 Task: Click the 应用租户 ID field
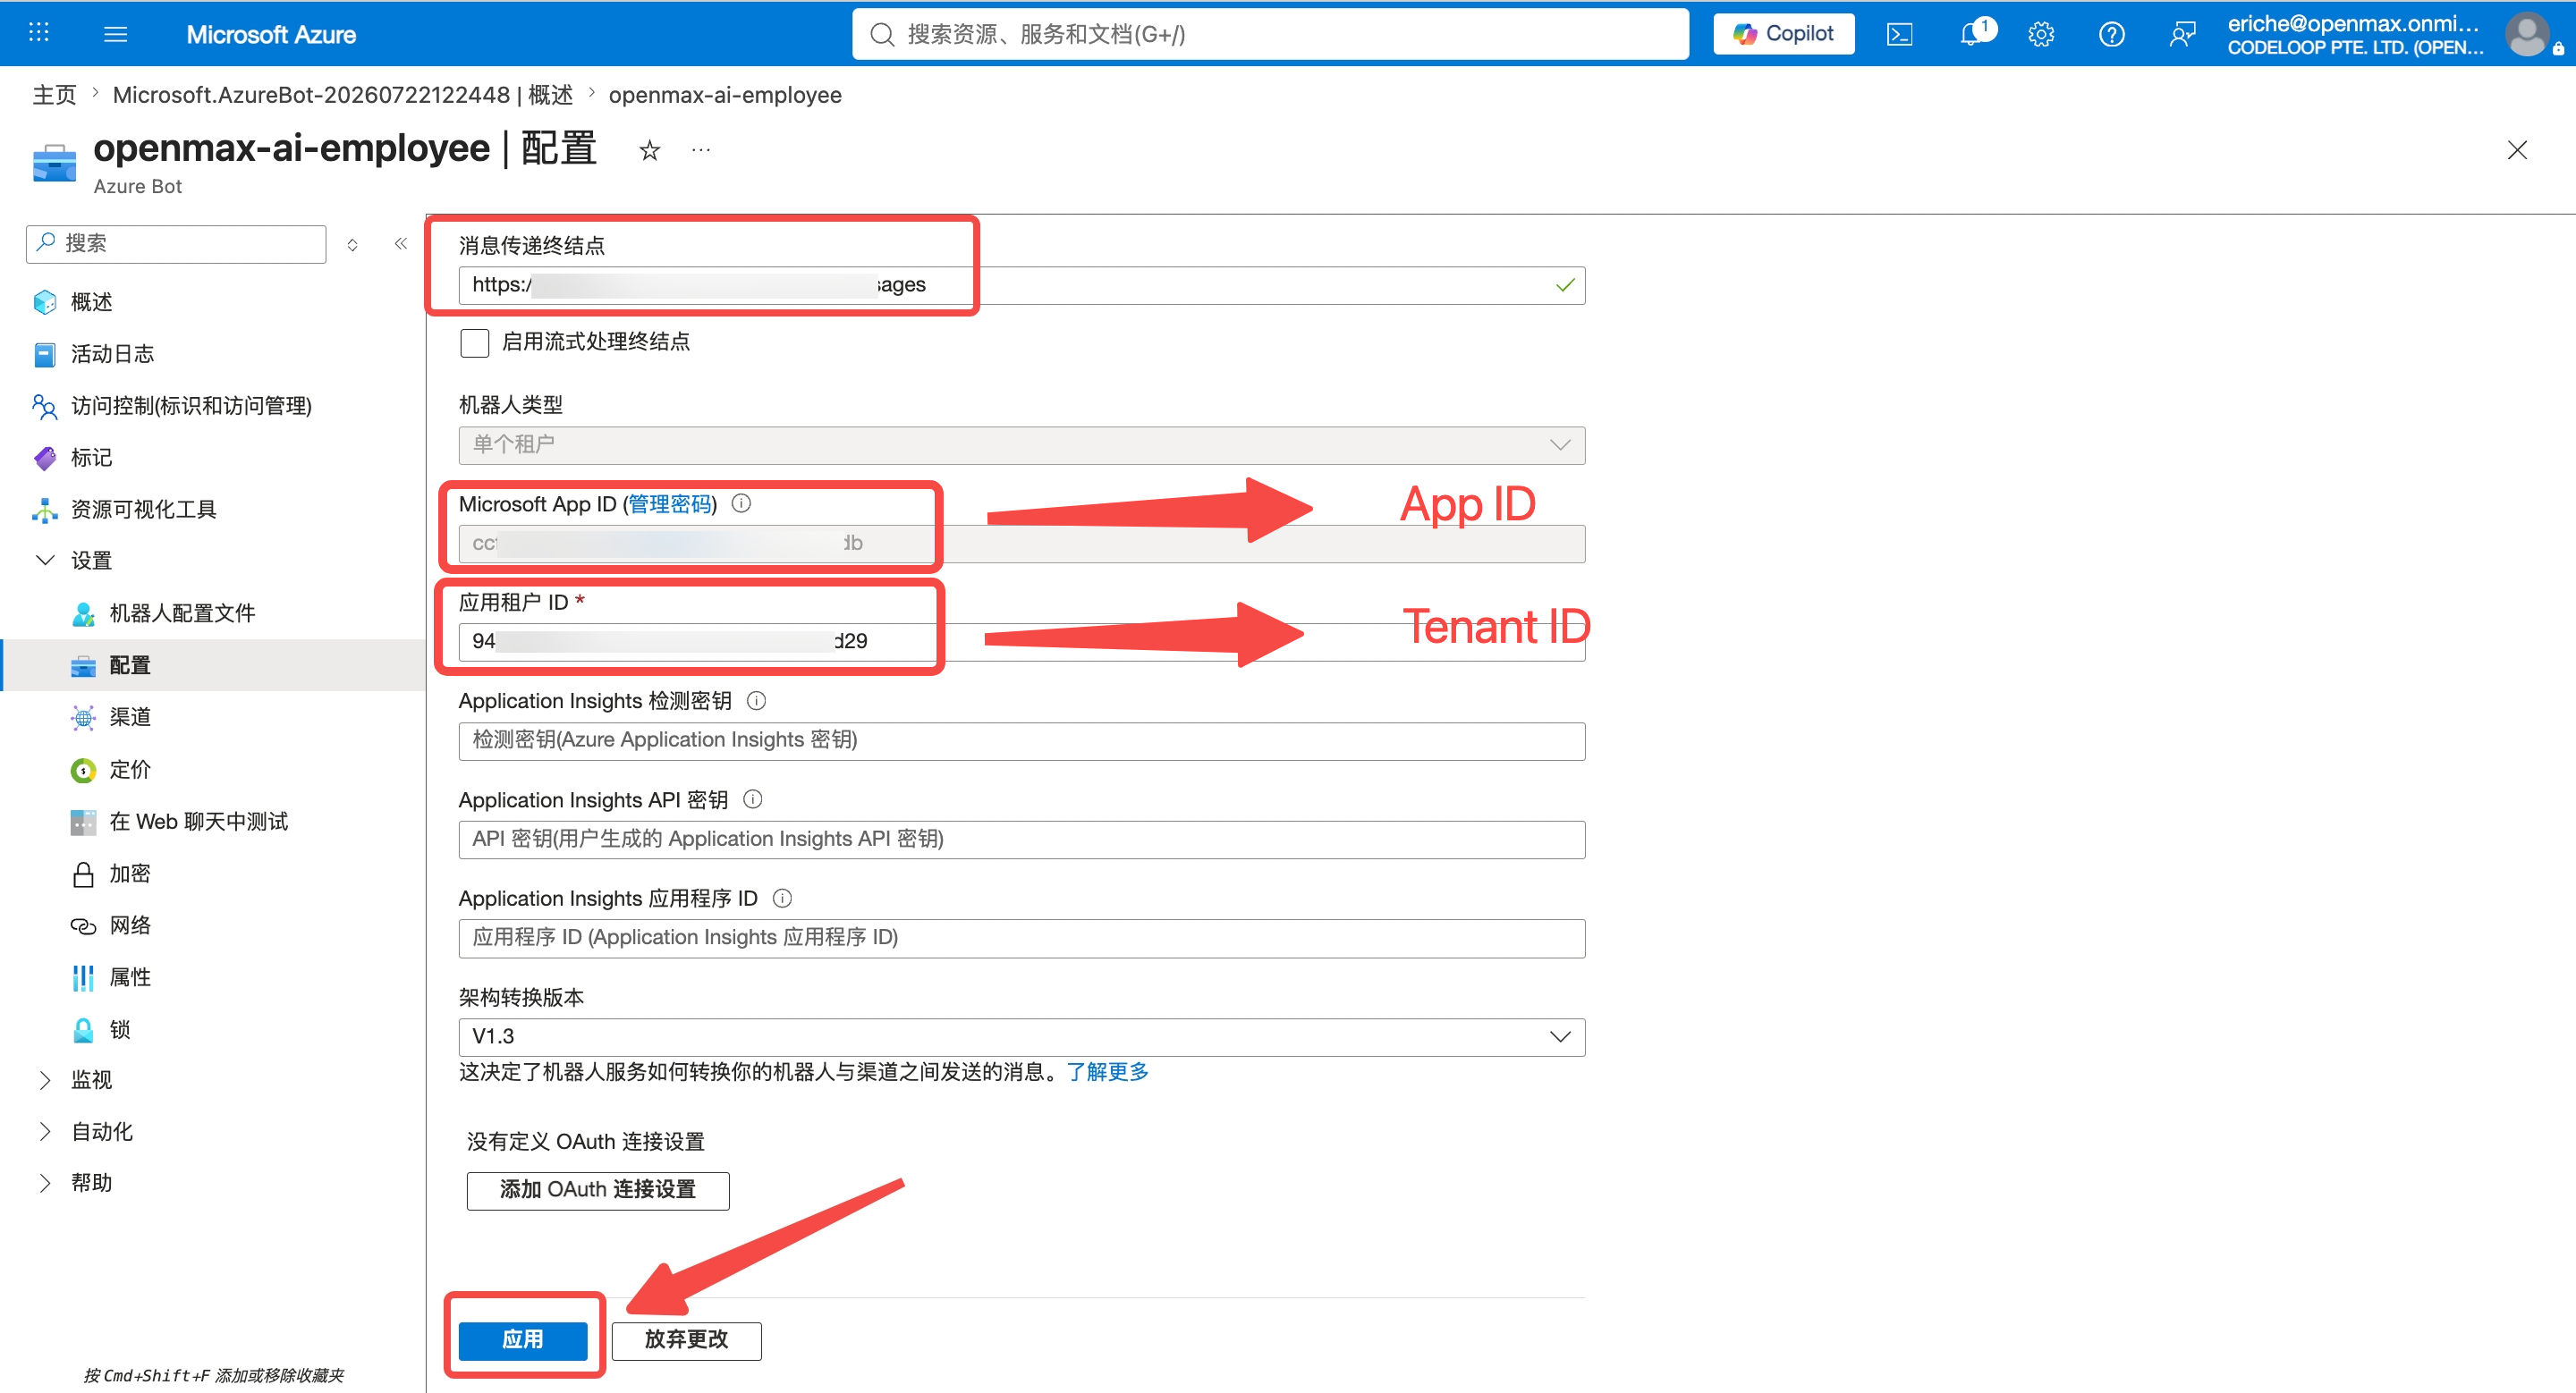pyautogui.click(x=1021, y=643)
